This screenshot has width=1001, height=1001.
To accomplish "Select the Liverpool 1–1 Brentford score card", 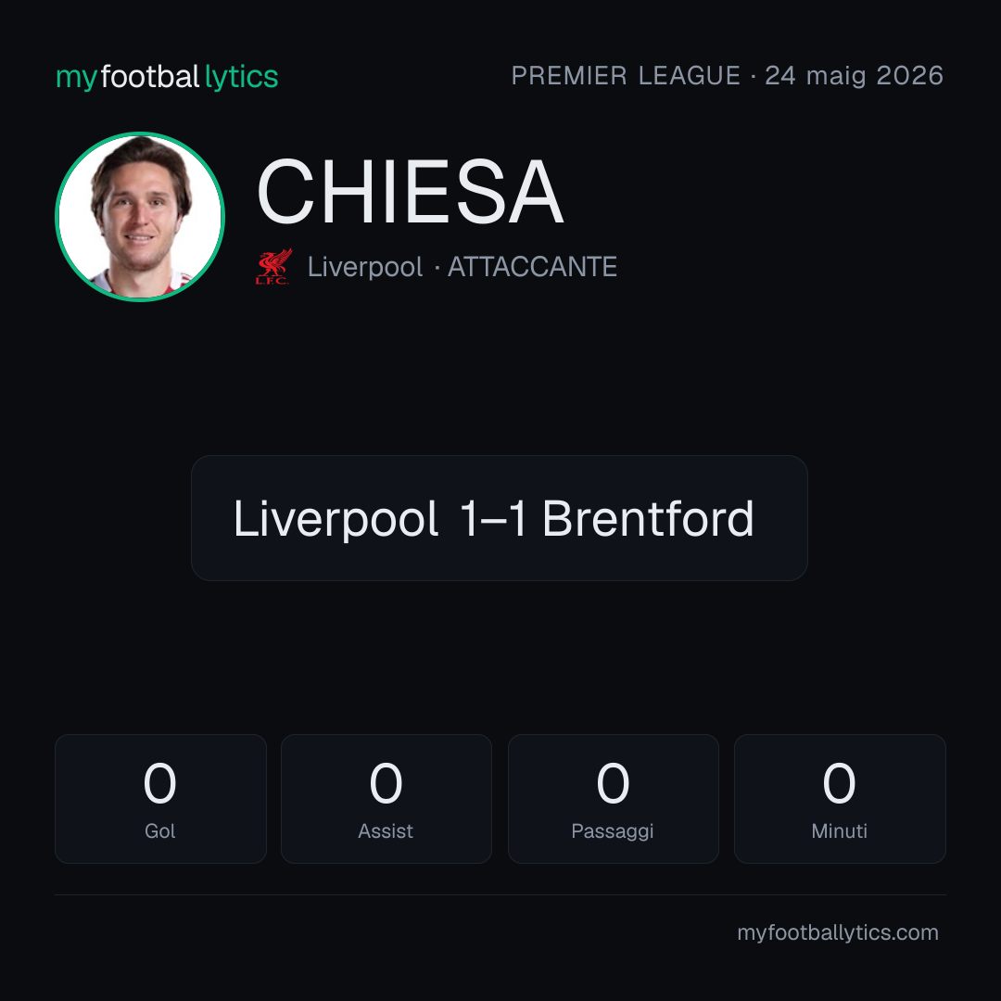I will [500, 518].
